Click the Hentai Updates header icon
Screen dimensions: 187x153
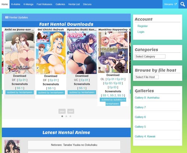coord(7,17)
